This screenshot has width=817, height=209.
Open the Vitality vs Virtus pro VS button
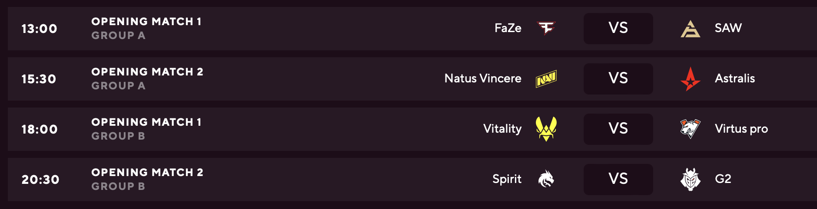point(618,129)
